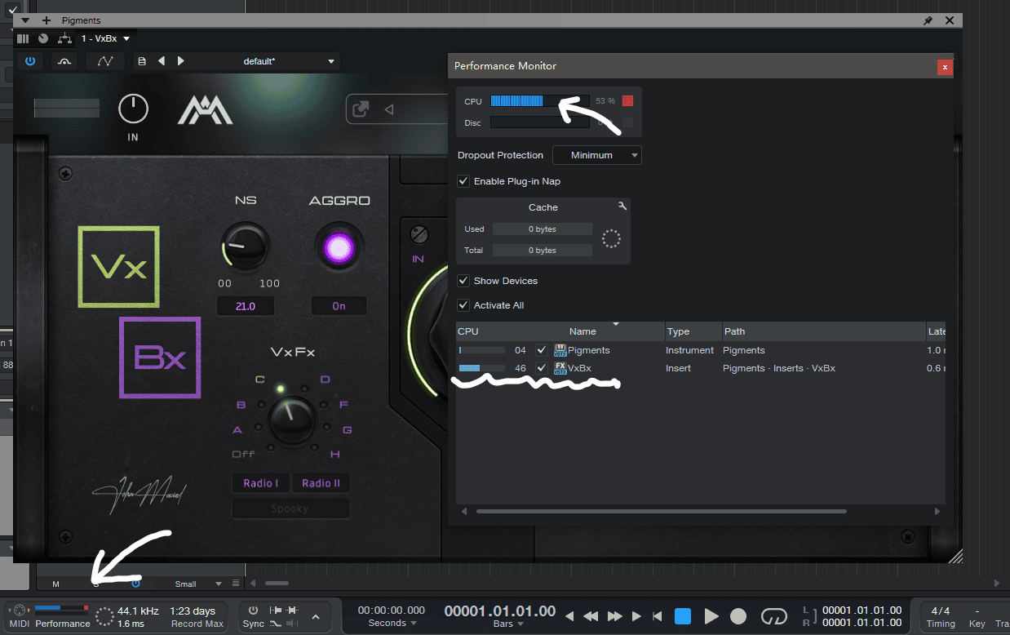Click the Radio I button
This screenshot has width=1010, height=635.
260,483
